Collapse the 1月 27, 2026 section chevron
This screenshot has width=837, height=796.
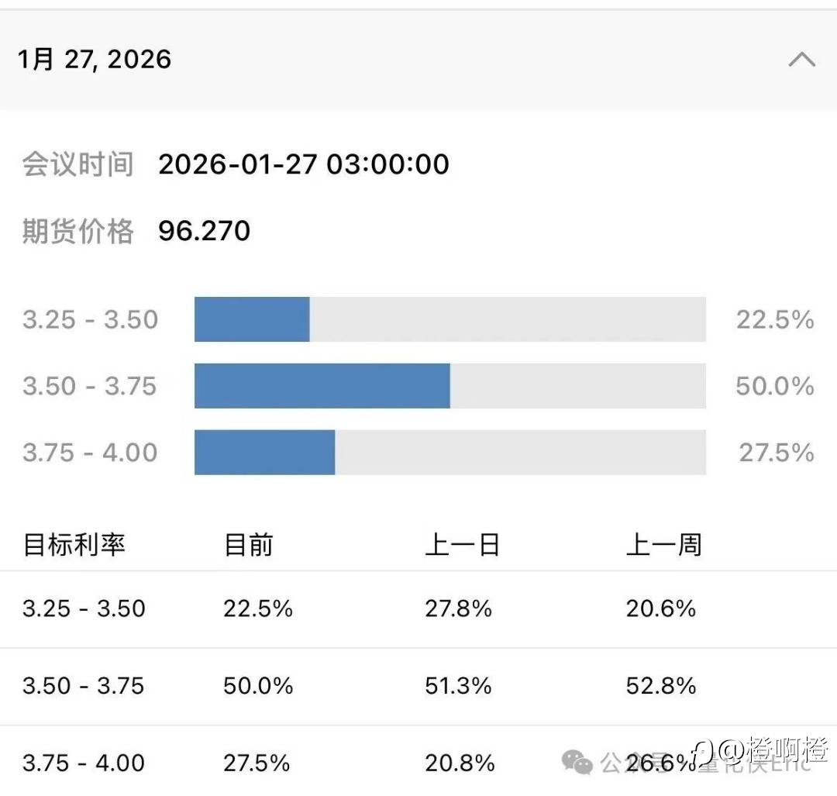(801, 60)
